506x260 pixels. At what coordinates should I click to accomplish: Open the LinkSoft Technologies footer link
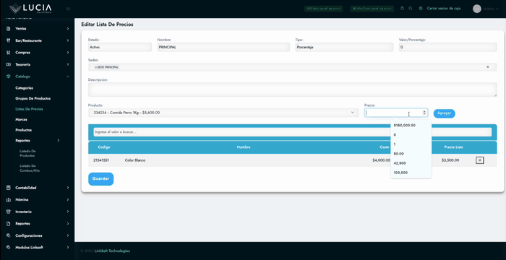click(112, 251)
